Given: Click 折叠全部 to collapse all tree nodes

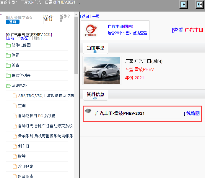Looking at the screenshot, I should tap(65, 18).
